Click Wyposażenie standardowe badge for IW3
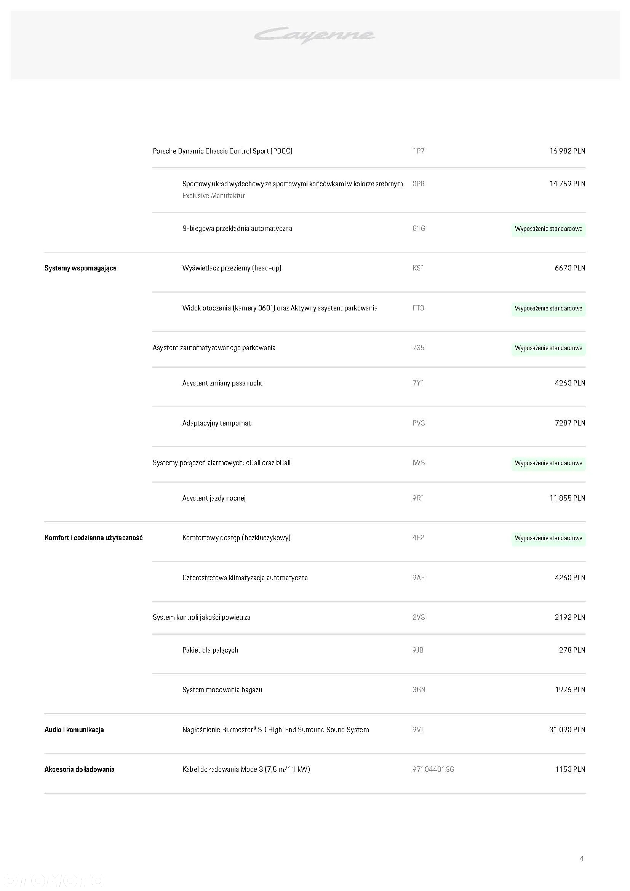The height and width of the screenshot is (891, 630). point(548,463)
